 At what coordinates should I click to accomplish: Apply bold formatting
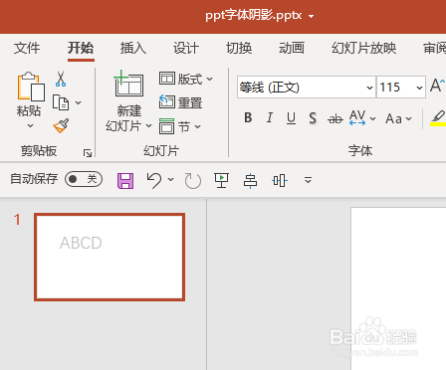click(x=248, y=117)
